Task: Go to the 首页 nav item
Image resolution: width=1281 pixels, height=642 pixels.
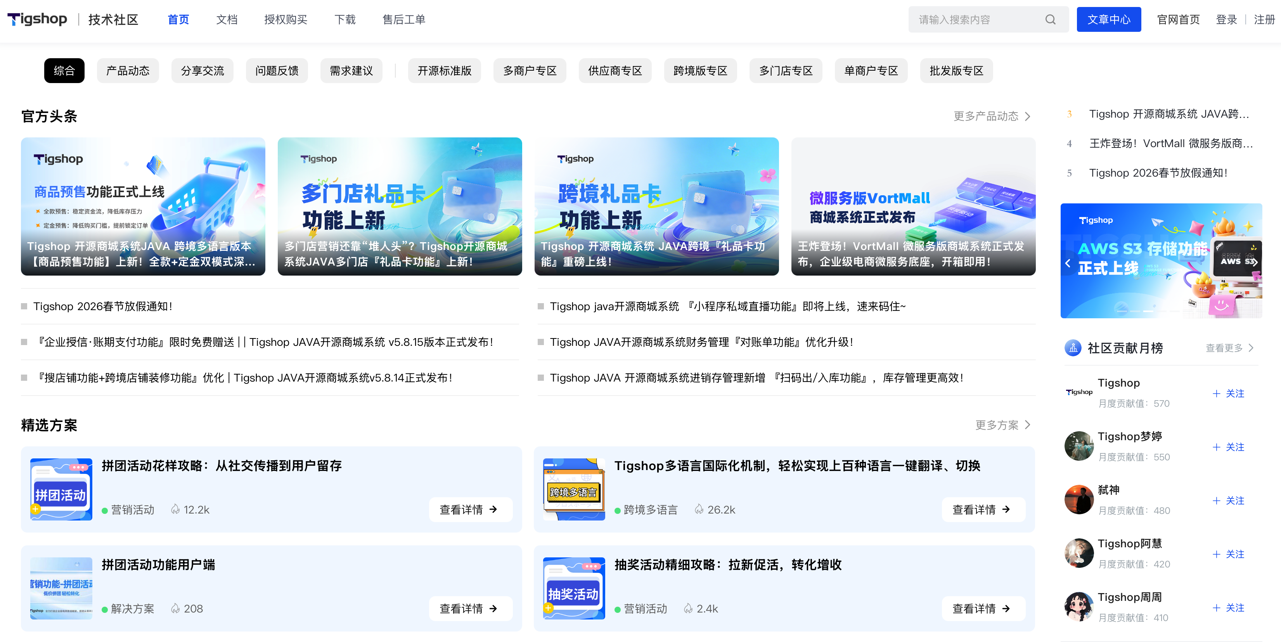Action: (178, 19)
